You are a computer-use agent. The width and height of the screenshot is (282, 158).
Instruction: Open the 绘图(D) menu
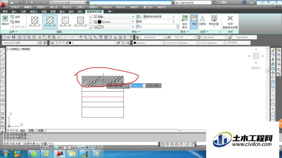coord(94,7)
